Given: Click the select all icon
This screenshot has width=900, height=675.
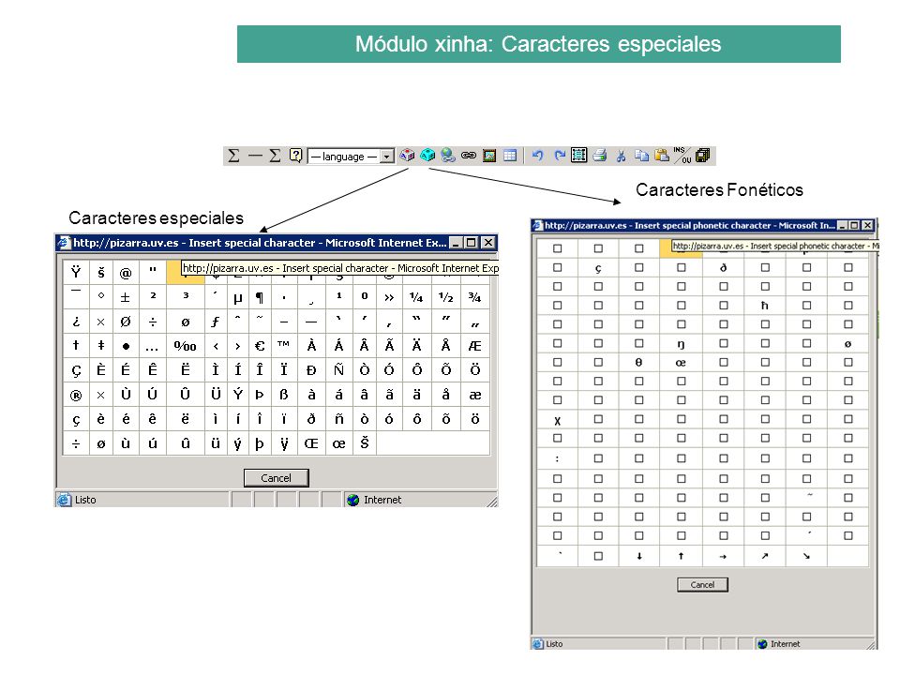Looking at the screenshot, I should (x=579, y=155).
